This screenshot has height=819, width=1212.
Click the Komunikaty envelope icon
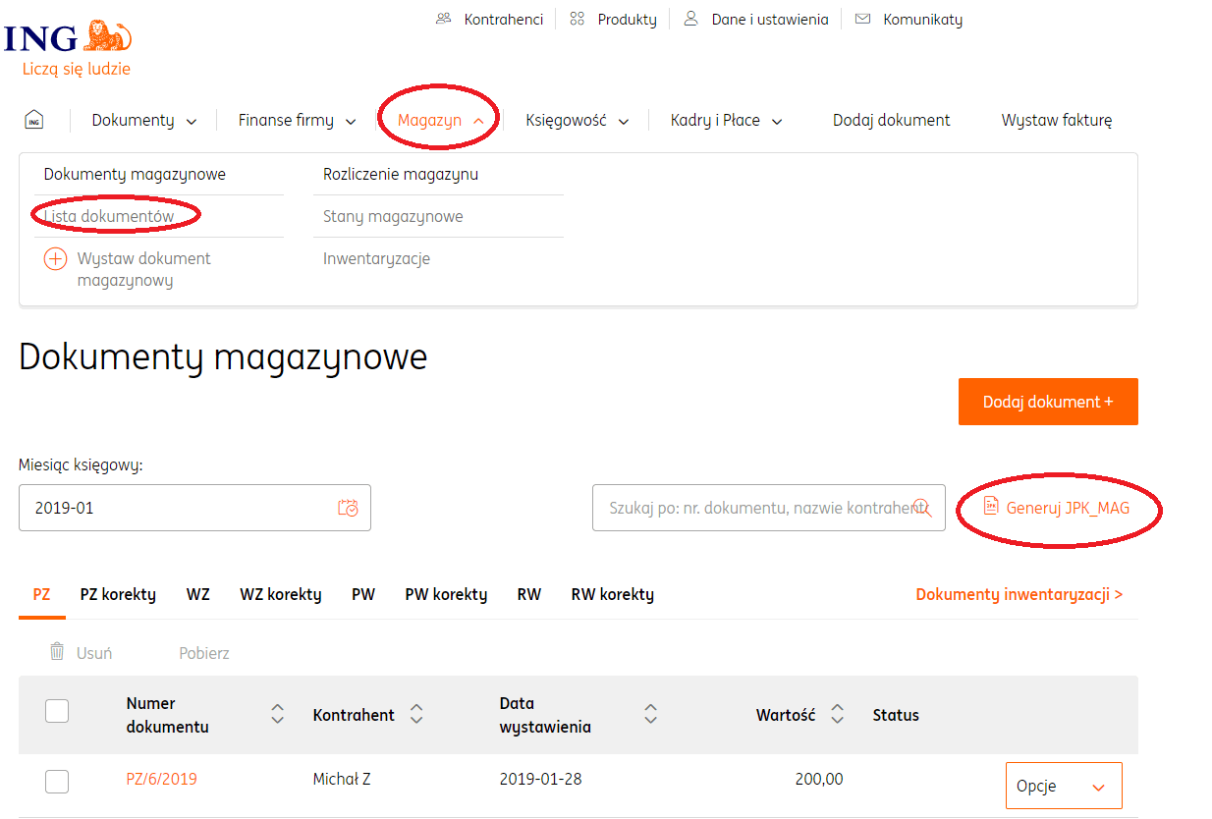[862, 19]
